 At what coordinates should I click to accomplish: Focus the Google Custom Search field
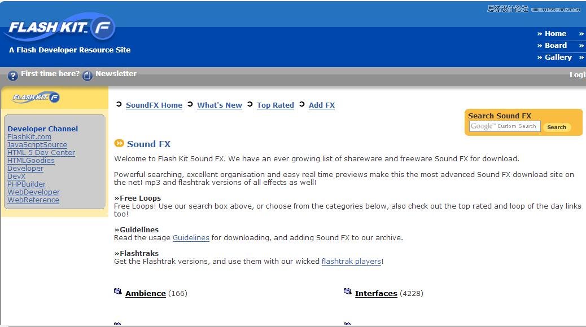(x=505, y=126)
